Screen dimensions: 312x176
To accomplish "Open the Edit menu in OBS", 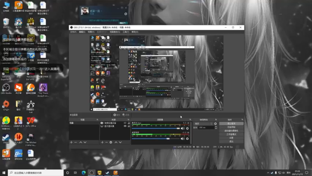I will pos(82,32).
